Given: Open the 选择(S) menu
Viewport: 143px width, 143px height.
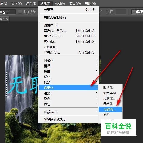Looking at the screenshot, I should pos(31,4).
